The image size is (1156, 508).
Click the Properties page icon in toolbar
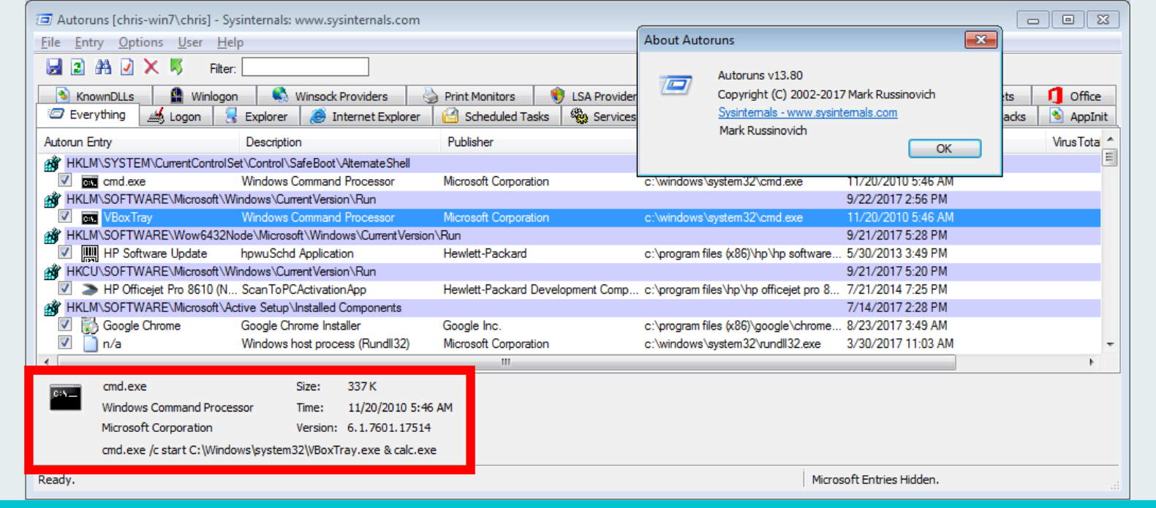click(127, 67)
